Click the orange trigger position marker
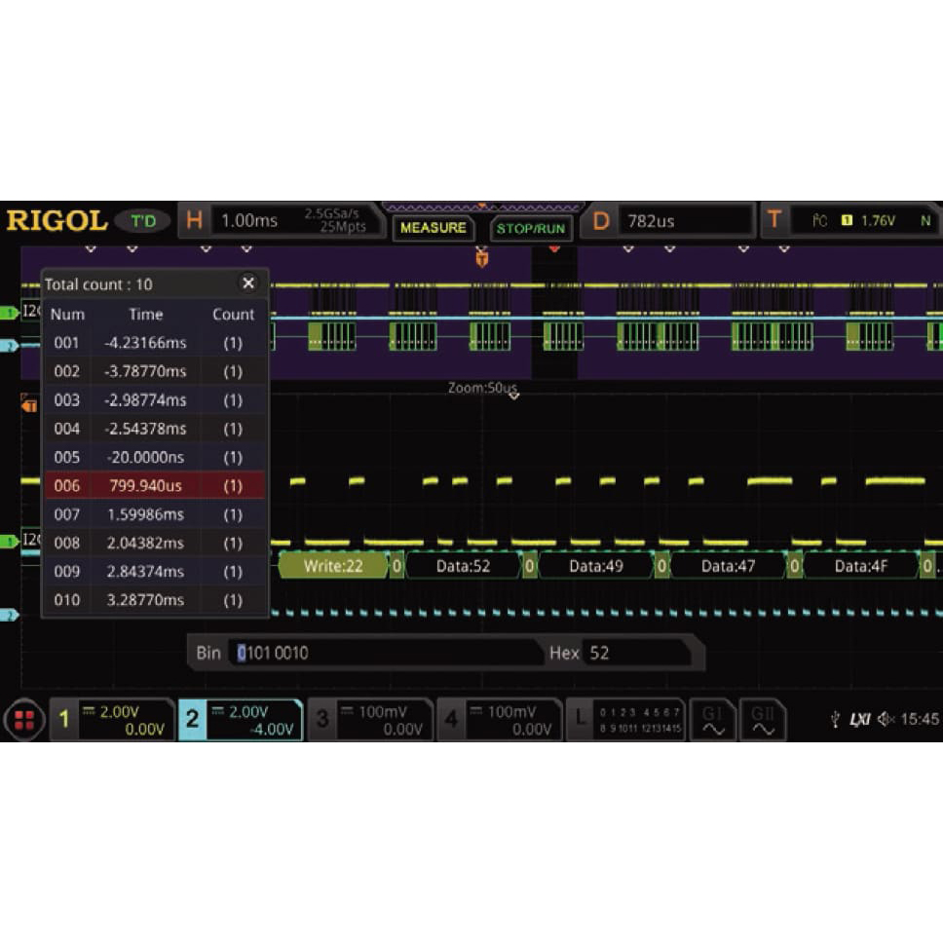Viewport: 943px width, 943px height. point(481,257)
